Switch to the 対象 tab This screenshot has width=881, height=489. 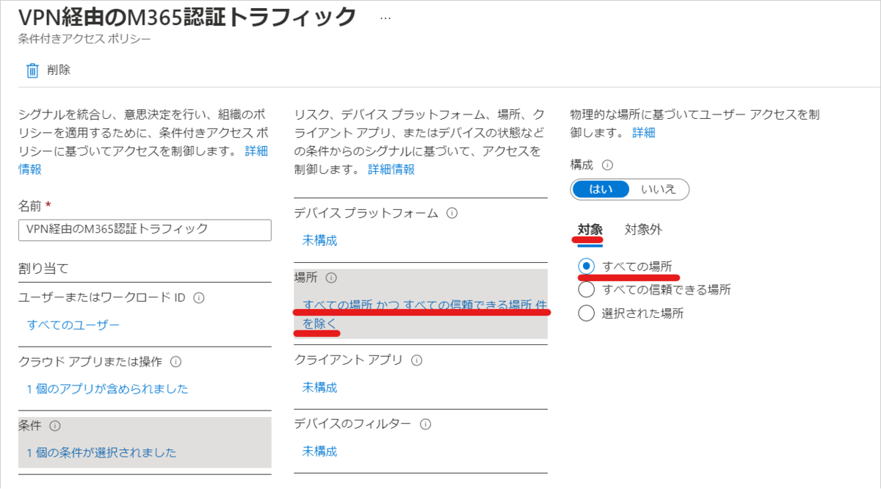[x=590, y=229]
